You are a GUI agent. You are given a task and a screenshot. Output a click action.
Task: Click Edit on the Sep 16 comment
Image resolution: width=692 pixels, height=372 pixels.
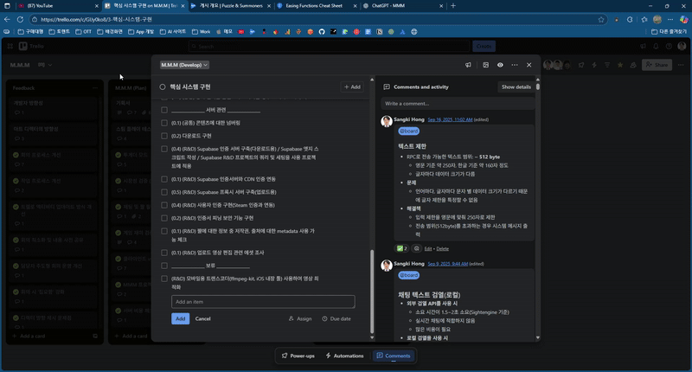tap(427, 249)
